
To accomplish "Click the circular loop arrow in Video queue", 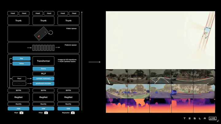I will point(51,33).
